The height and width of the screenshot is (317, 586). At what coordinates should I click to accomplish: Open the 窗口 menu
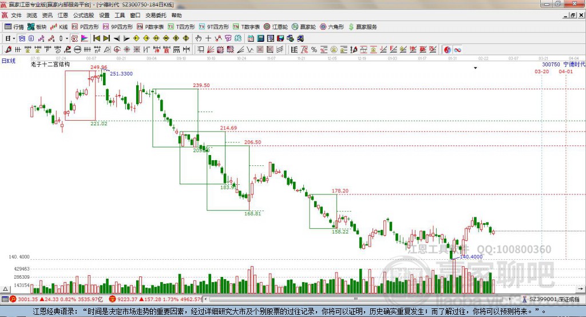[x=135, y=15]
